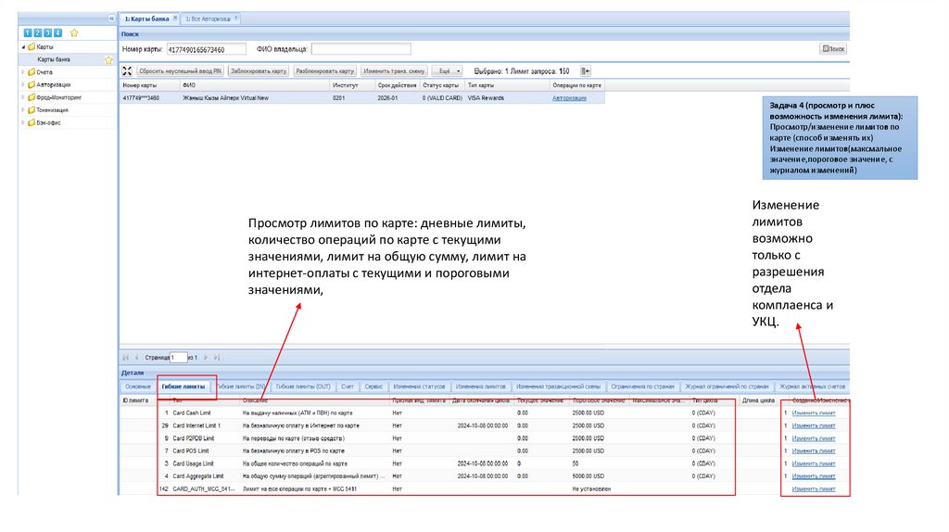This screenshot has width=949, height=532.
Task: Jump to last page in pager
Action: tap(218, 357)
